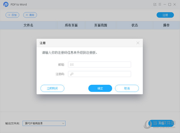Select the 文件名 column header
The width and height of the screenshot is (180, 133).
28,25
